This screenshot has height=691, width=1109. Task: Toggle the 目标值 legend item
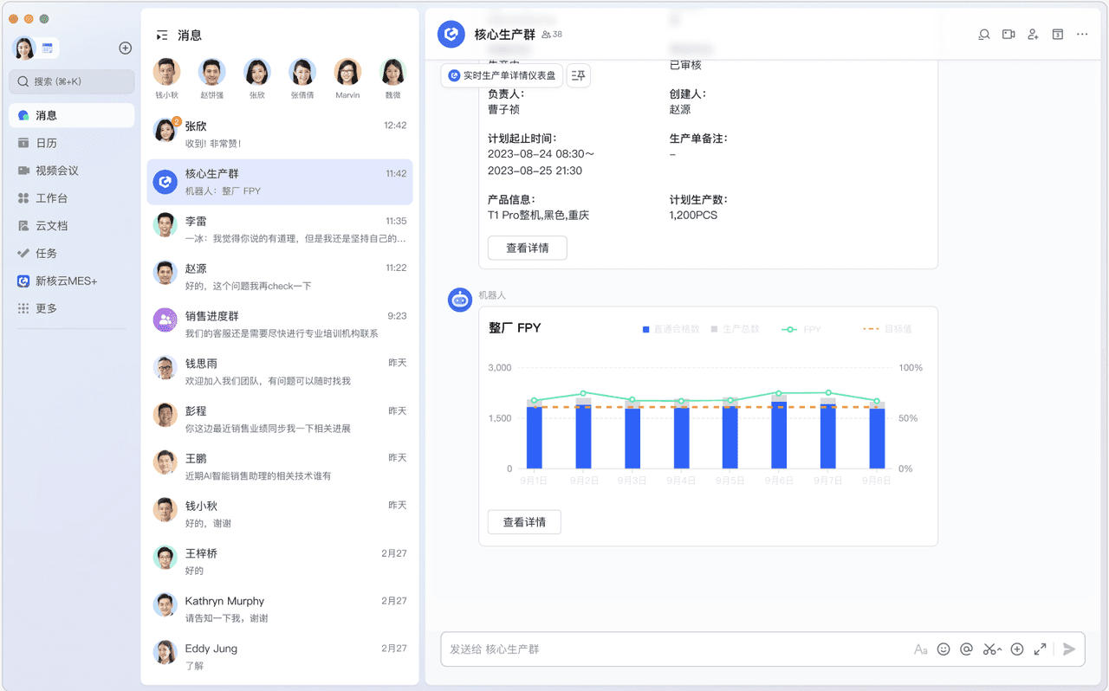pyautogui.click(x=887, y=329)
